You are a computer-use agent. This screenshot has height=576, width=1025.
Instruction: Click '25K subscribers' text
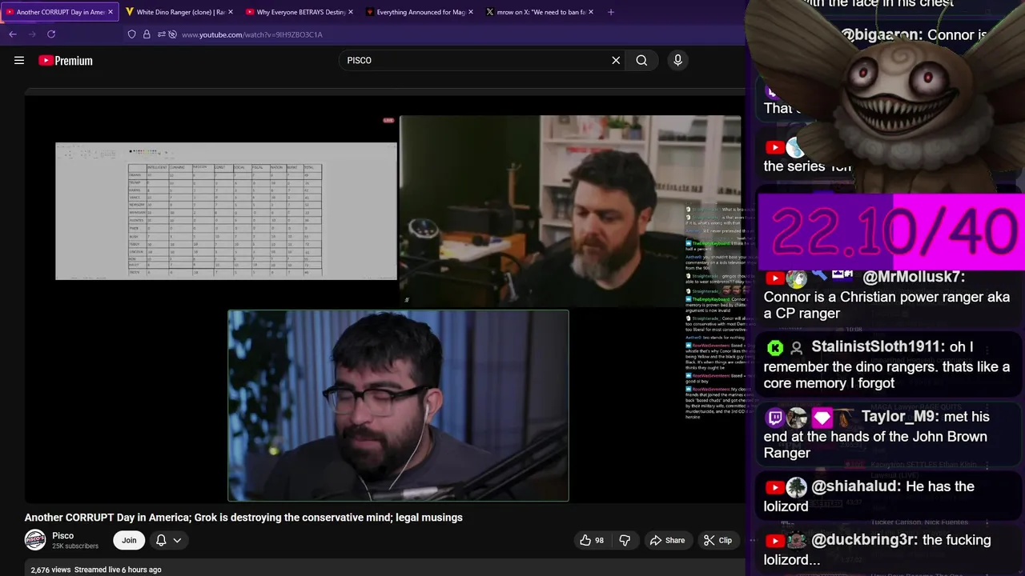coord(75,546)
